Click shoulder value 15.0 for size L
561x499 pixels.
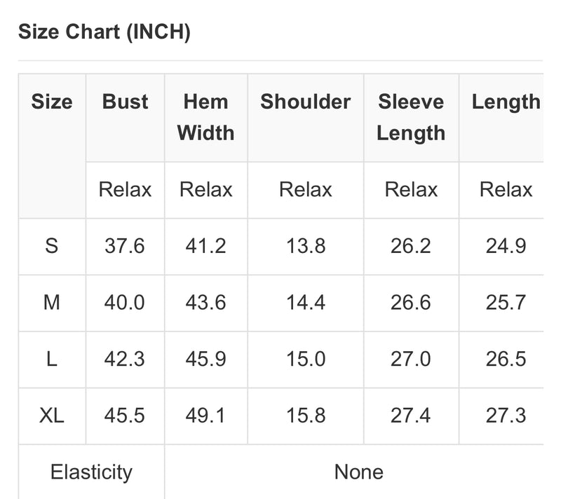(306, 359)
